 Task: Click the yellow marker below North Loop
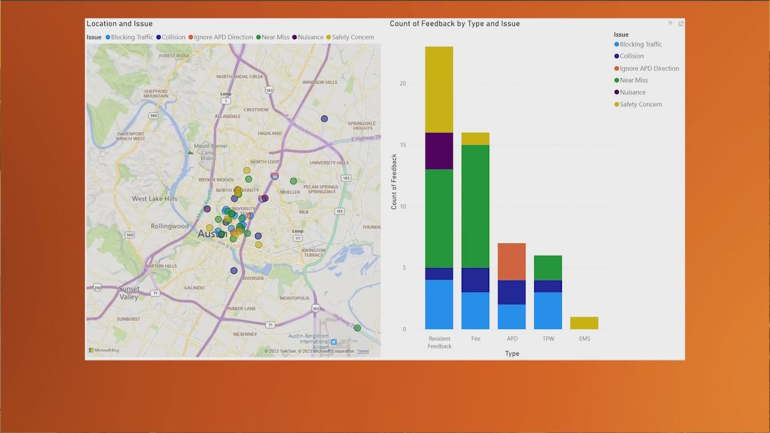click(x=247, y=170)
